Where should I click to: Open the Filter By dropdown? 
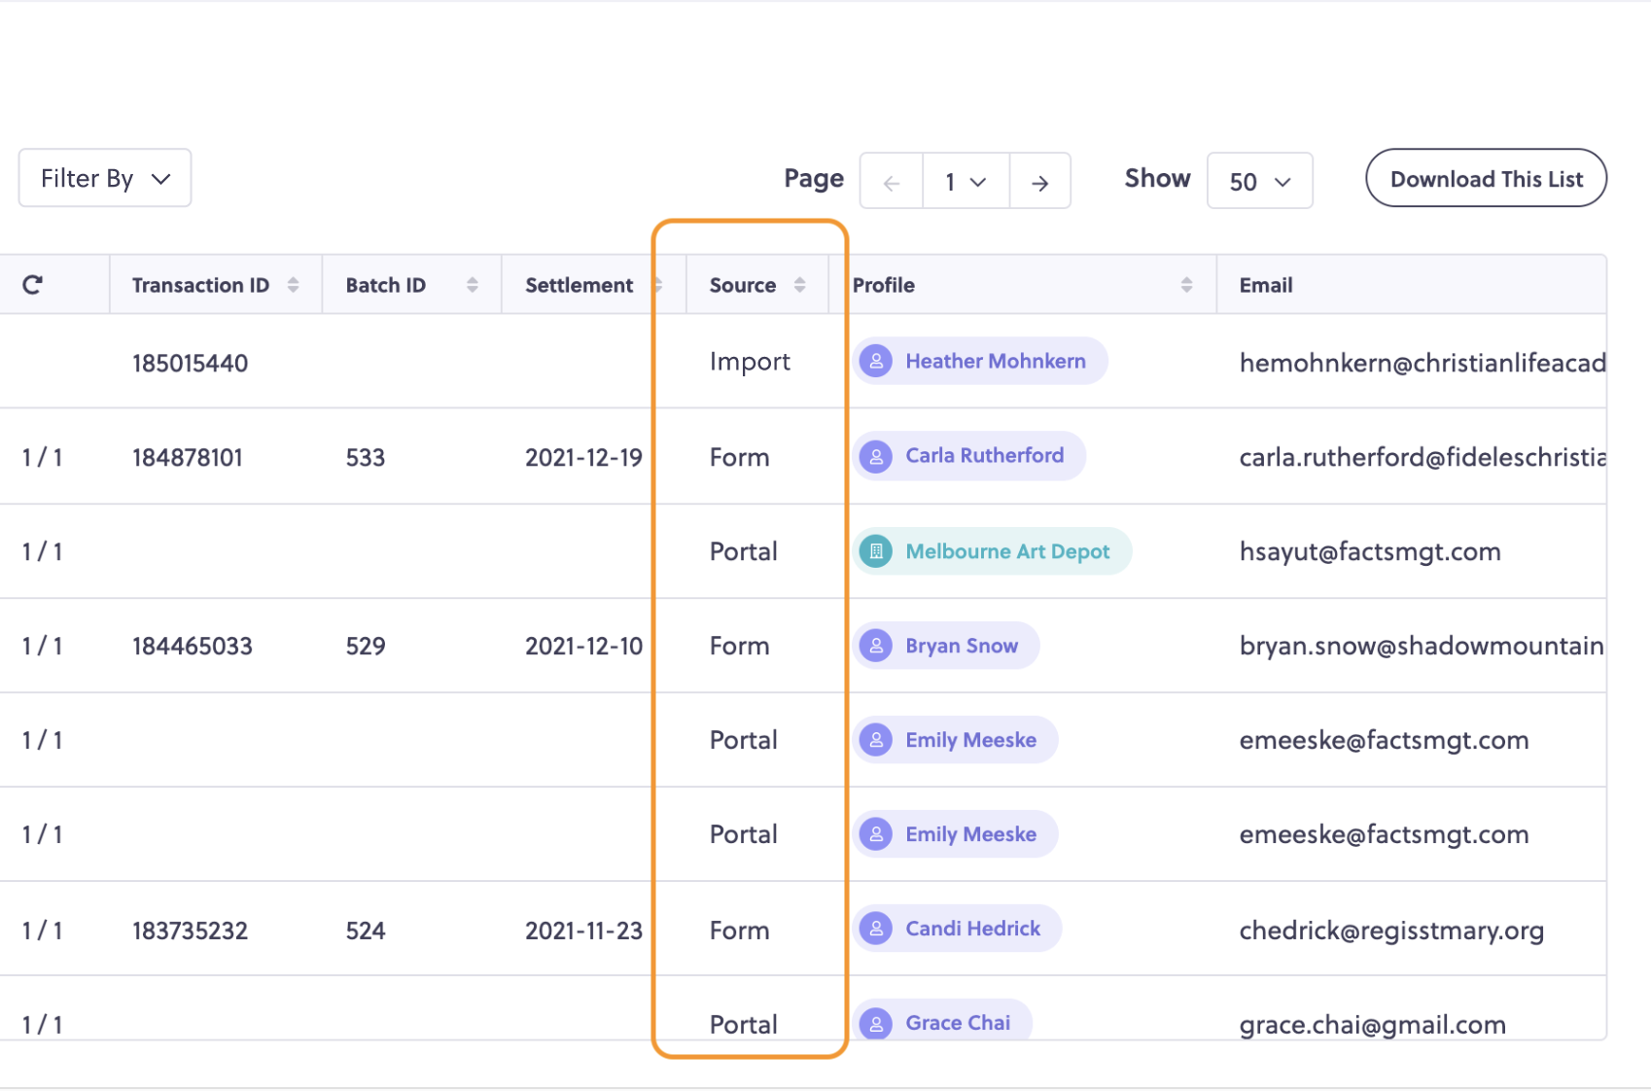tap(104, 178)
